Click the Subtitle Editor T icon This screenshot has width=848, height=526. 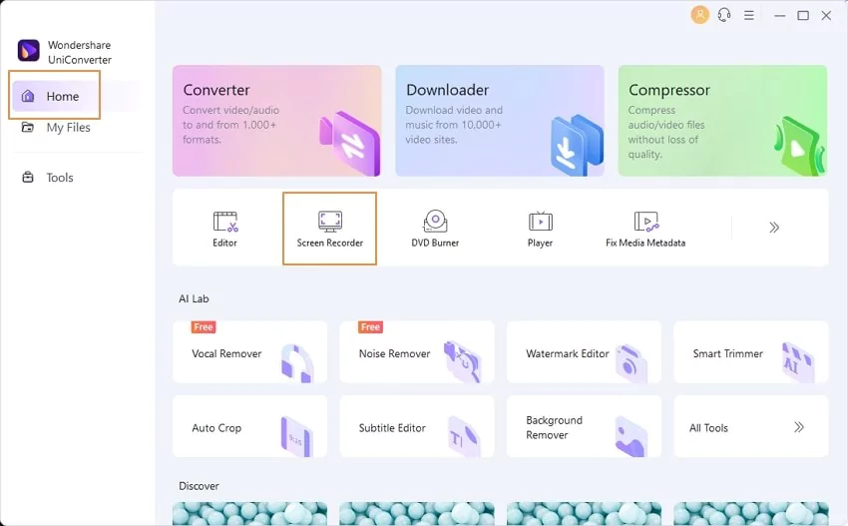[x=464, y=437]
